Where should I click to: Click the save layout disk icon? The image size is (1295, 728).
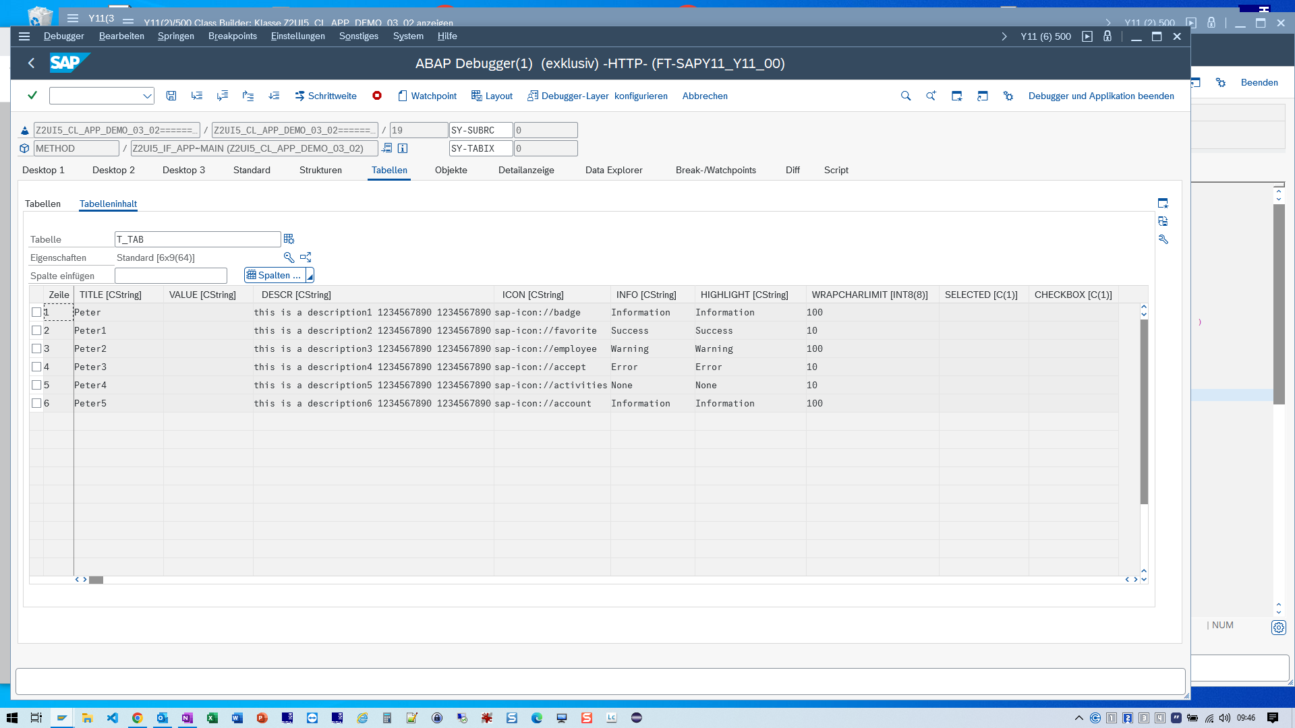point(171,96)
